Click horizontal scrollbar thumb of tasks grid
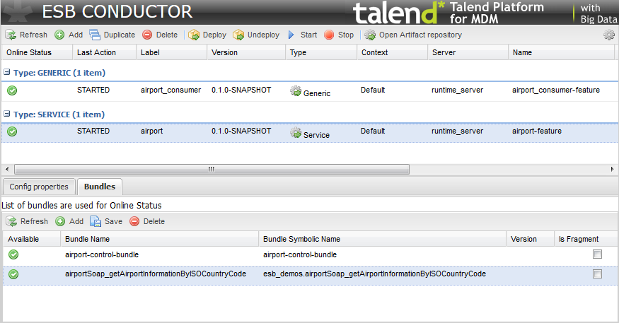The height and width of the screenshot is (323, 619). pos(212,169)
